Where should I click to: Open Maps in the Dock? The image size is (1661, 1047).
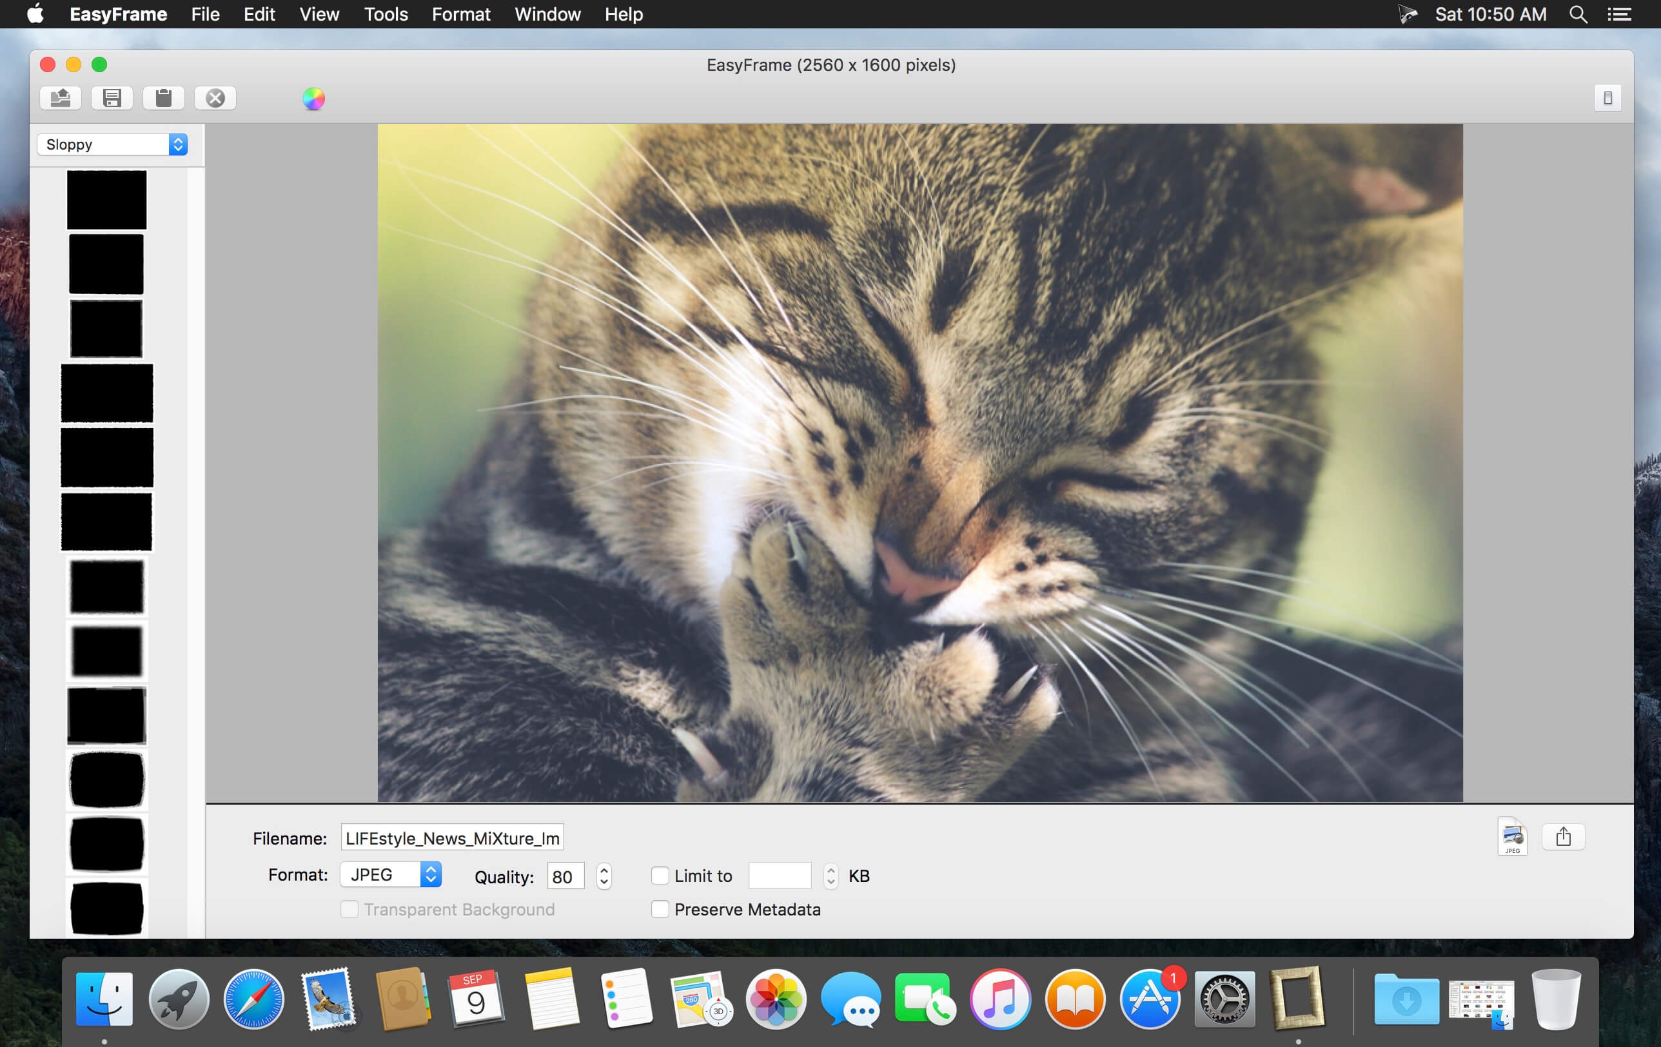point(701,998)
